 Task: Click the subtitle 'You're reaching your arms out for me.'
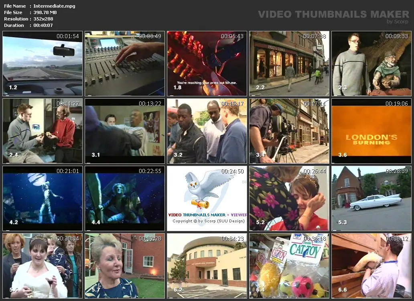point(207,83)
